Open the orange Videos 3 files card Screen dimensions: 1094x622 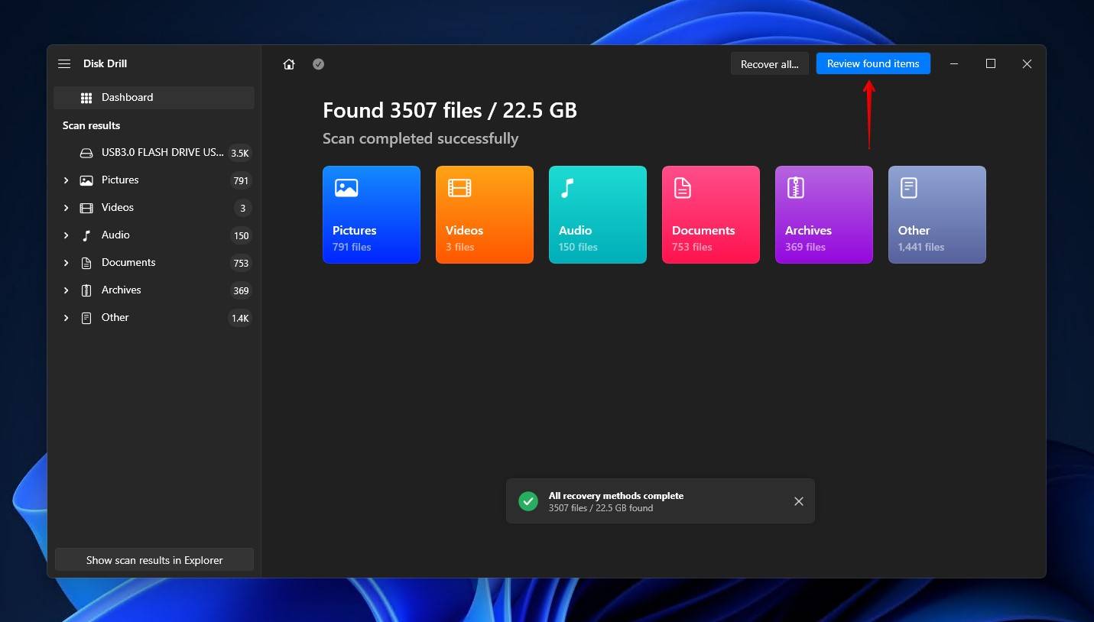coord(485,215)
